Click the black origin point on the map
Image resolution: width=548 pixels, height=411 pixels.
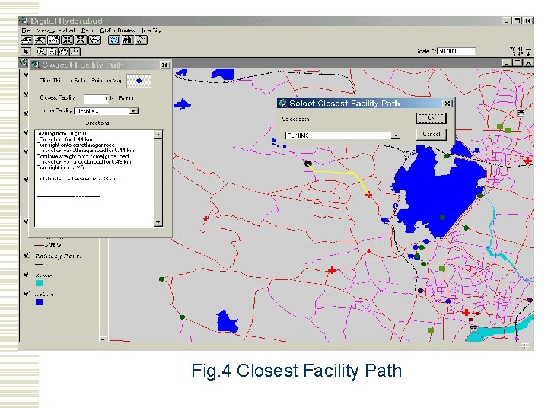coord(308,164)
